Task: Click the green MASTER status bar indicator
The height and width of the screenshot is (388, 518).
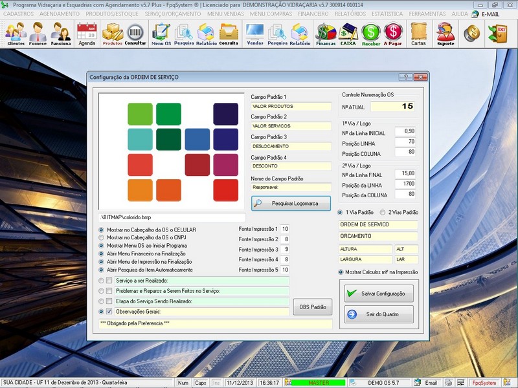Action: (x=319, y=383)
